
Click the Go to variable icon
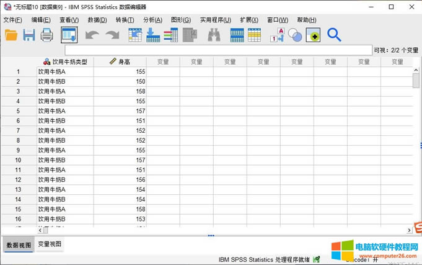click(x=152, y=35)
